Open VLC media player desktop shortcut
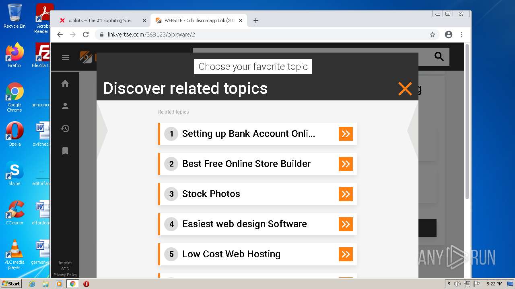 point(14,254)
